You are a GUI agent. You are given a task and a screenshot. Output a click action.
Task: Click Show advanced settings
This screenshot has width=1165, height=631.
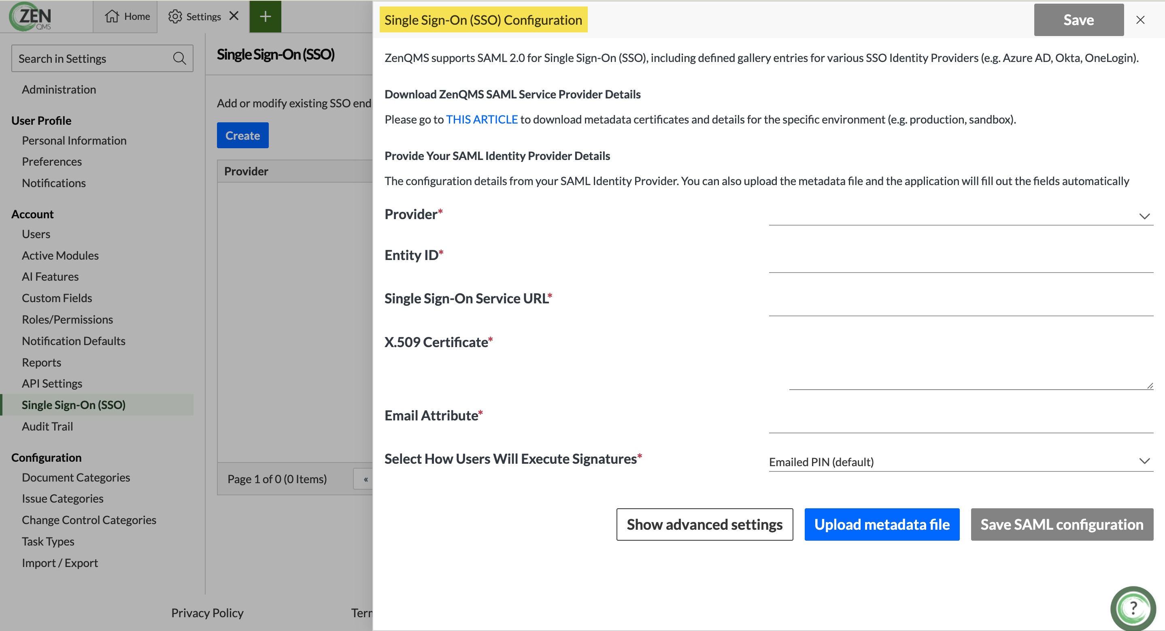pos(705,524)
